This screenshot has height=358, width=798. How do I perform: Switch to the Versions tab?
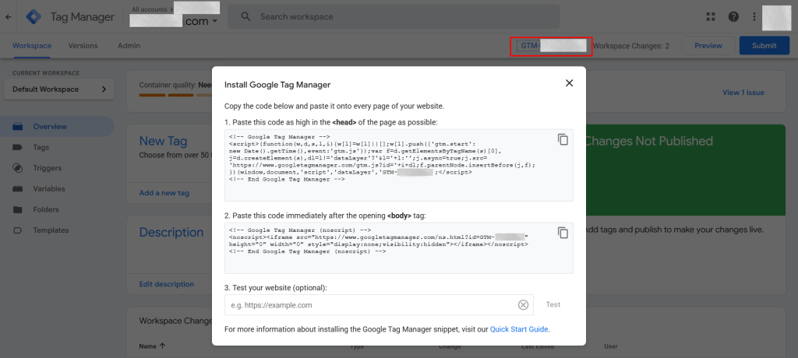pos(83,45)
